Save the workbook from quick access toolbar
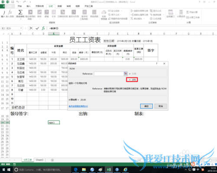The height and width of the screenshot is (173, 217). point(13,2)
